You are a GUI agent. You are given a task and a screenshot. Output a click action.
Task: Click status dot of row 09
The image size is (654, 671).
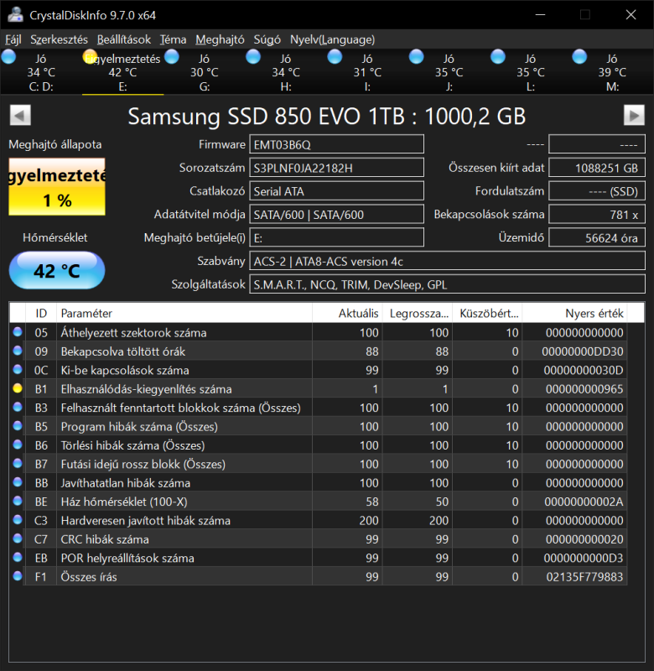[x=18, y=351]
